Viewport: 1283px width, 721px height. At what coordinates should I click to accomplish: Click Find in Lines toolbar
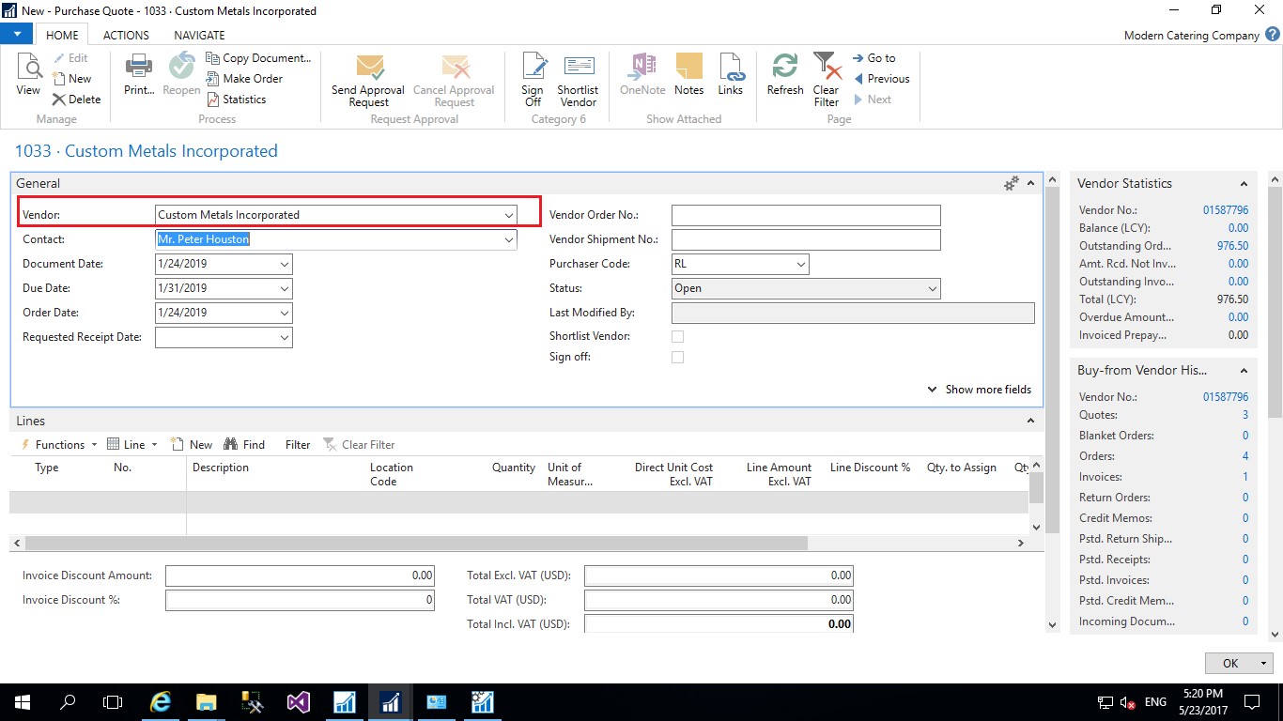point(245,445)
